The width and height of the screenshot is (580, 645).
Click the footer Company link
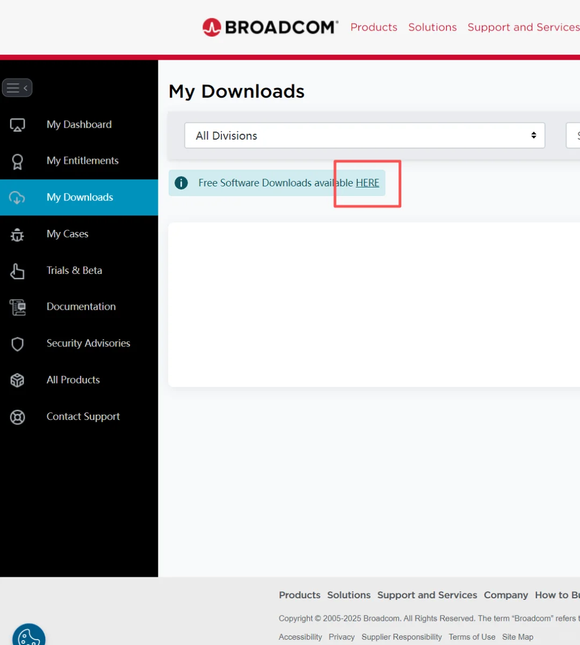pyautogui.click(x=506, y=595)
